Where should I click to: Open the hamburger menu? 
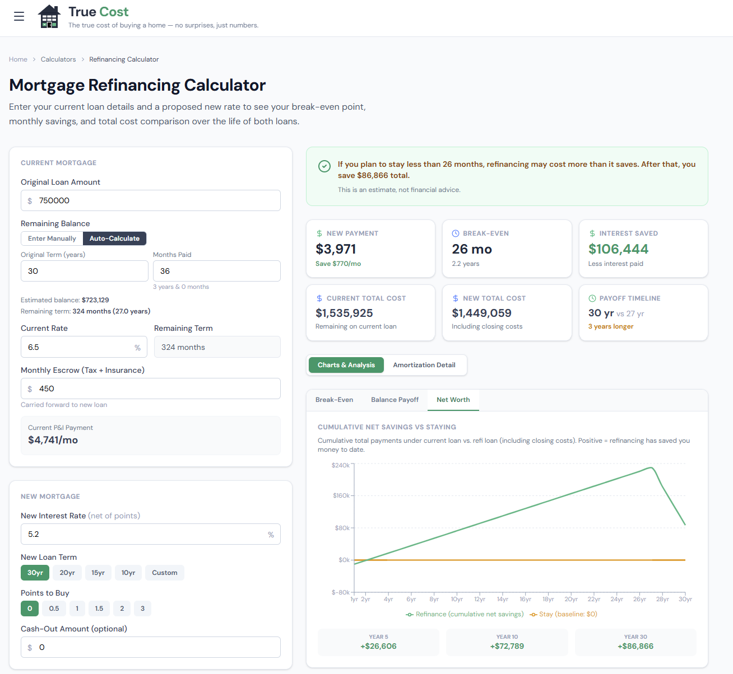[19, 16]
